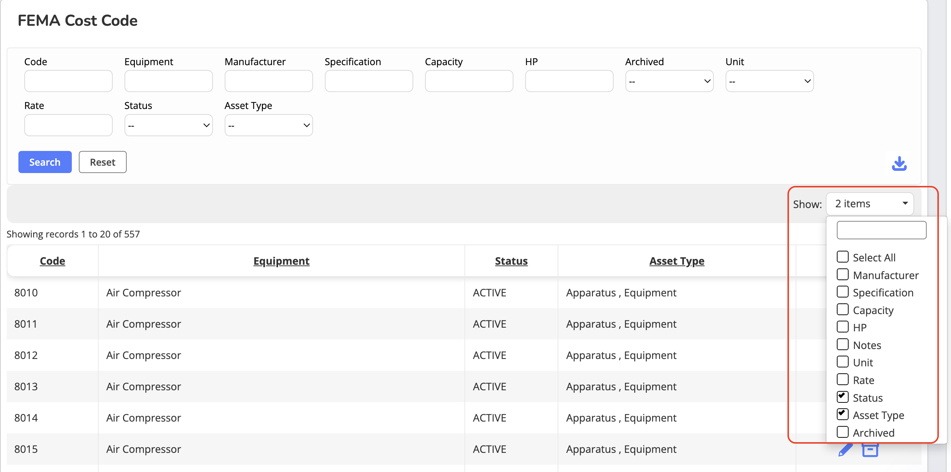The height and width of the screenshot is (472, 951).
Task: Open the Archived filter dropdown
Action: click(x=669, y=81)
